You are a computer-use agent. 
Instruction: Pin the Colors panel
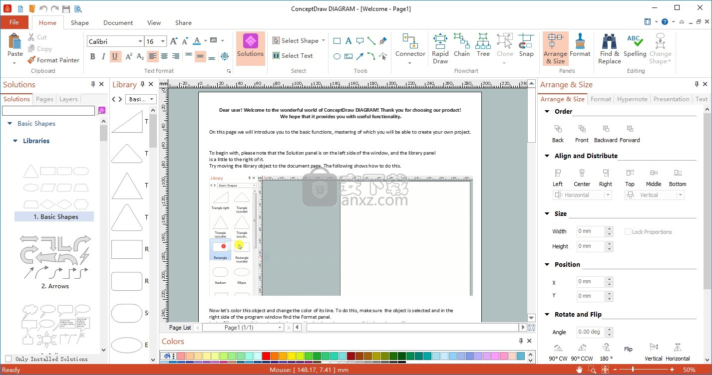click(x=521, y=341)
